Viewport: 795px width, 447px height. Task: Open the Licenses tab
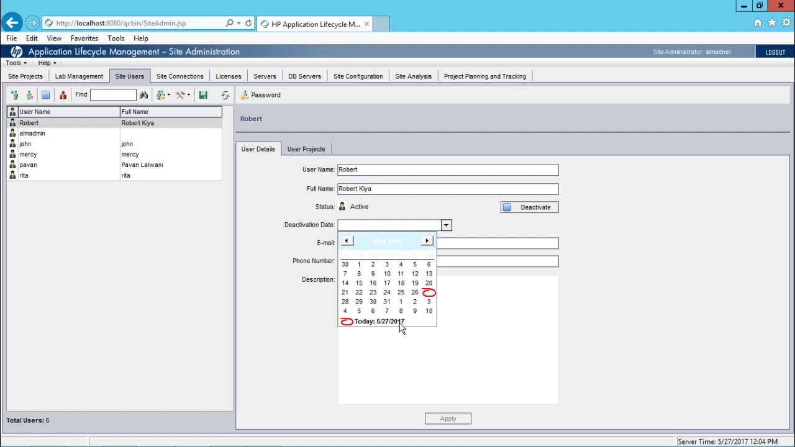[x=229, y=76]
